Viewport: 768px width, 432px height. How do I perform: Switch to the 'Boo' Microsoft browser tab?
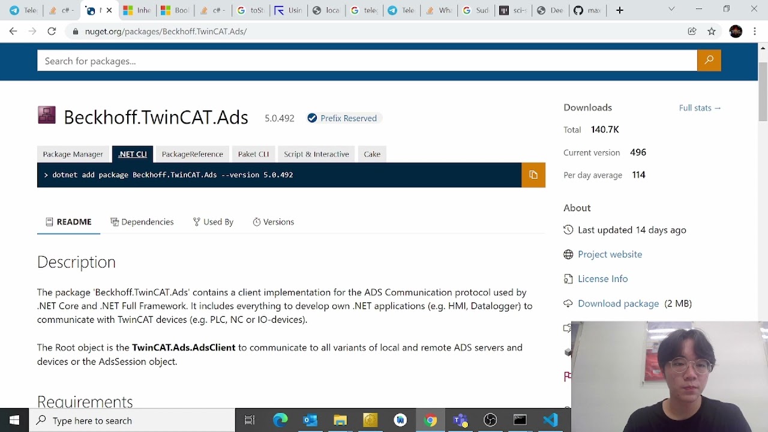click(174, 10)
